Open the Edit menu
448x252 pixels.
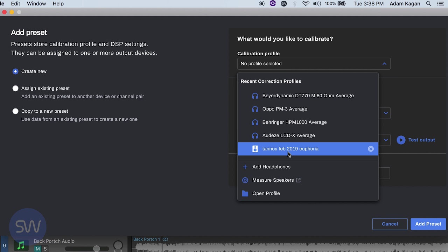[15, 3]
